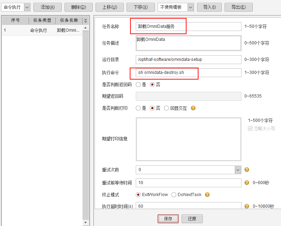Open help icon beside 执行超时时间
This screenshot has width=281, height=226.
coord(247,206)
